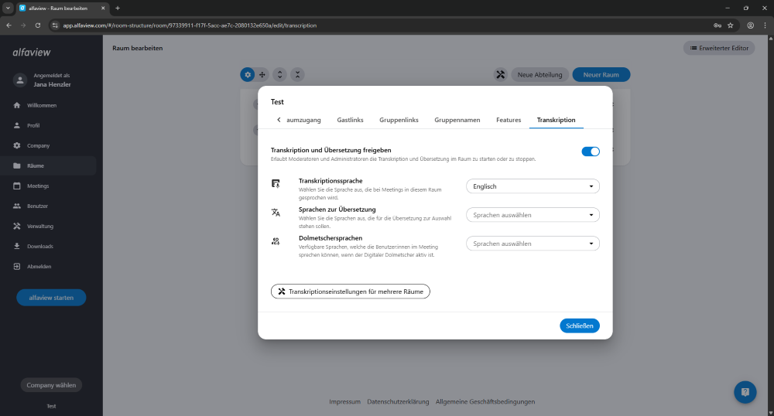This screenshot has width=774, height=416.
Task: Click the Schließen button
Action: (x=579, y=326)
